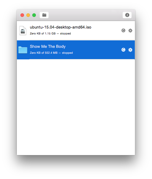
Task: Click the blank space right of the ubuntu title
Action: click(106, 27)
